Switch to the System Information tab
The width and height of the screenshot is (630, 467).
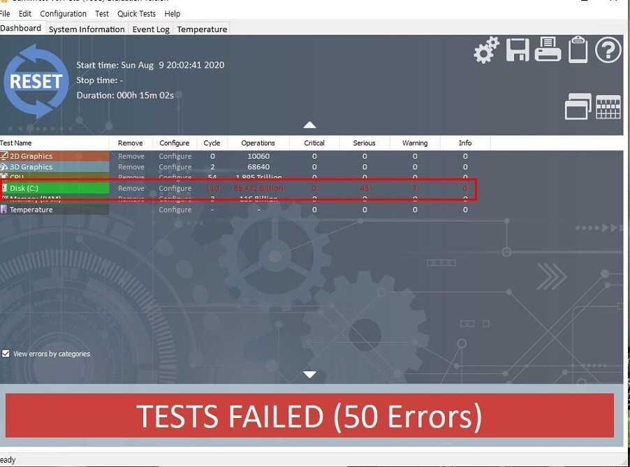[87, 29]
